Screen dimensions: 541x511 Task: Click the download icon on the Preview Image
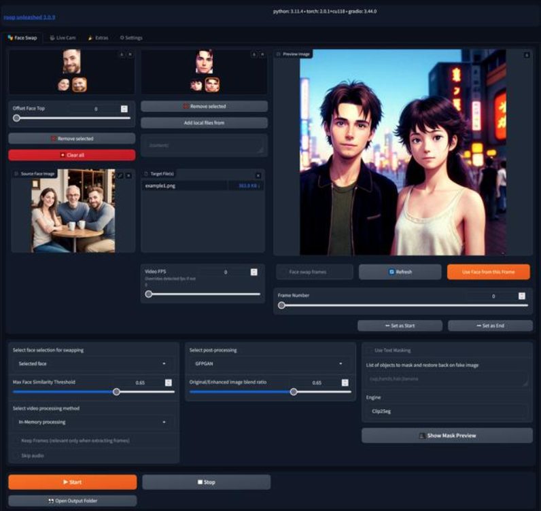coord(526,55)
